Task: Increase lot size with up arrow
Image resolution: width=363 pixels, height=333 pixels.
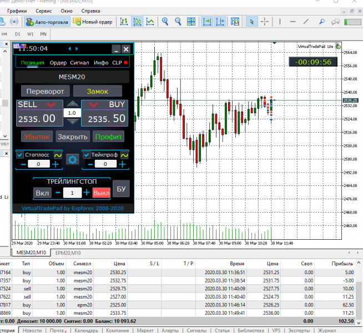Action: point(73,104)
